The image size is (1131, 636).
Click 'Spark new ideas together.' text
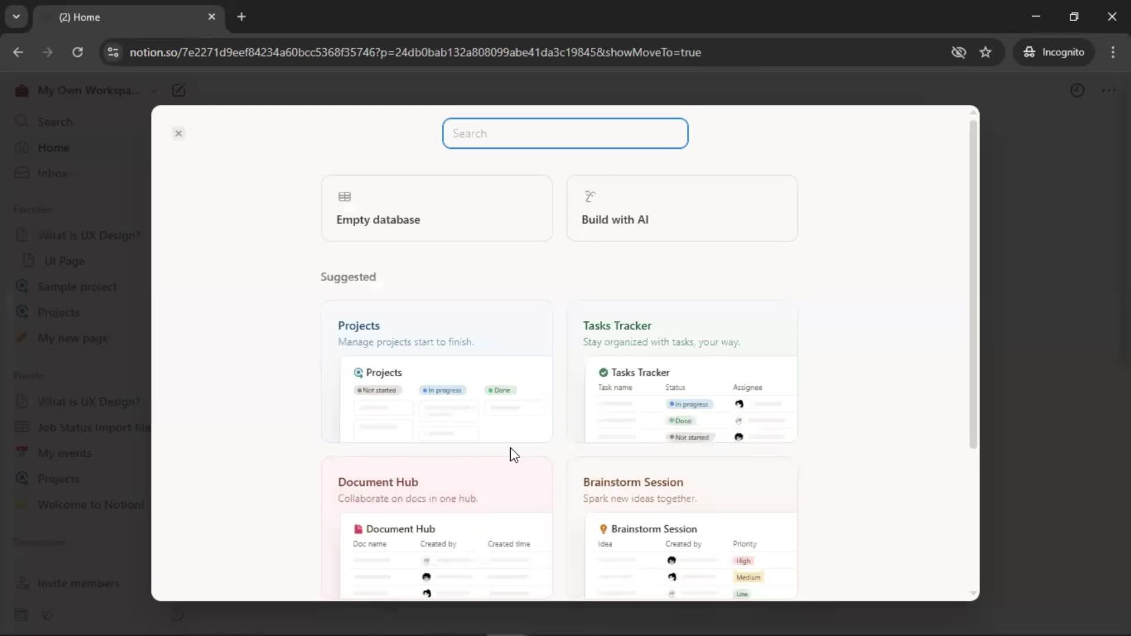click(640, 499)
